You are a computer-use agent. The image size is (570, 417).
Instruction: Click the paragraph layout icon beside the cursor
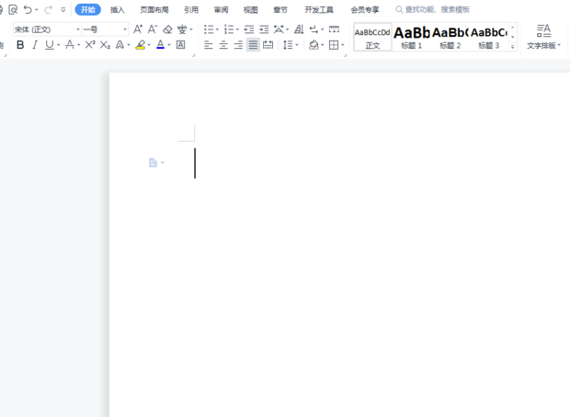click(153, 163)
